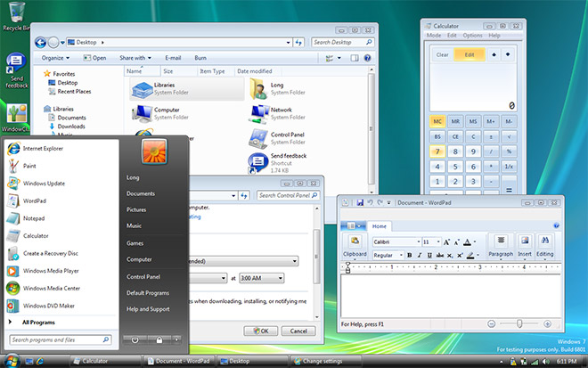The image size is (588, 368).
Task: Open the Calculator Options menu
Action: click(x=472, y=36)
